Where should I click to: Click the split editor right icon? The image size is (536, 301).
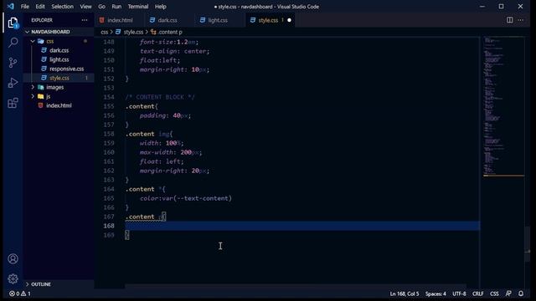point(509,20)
